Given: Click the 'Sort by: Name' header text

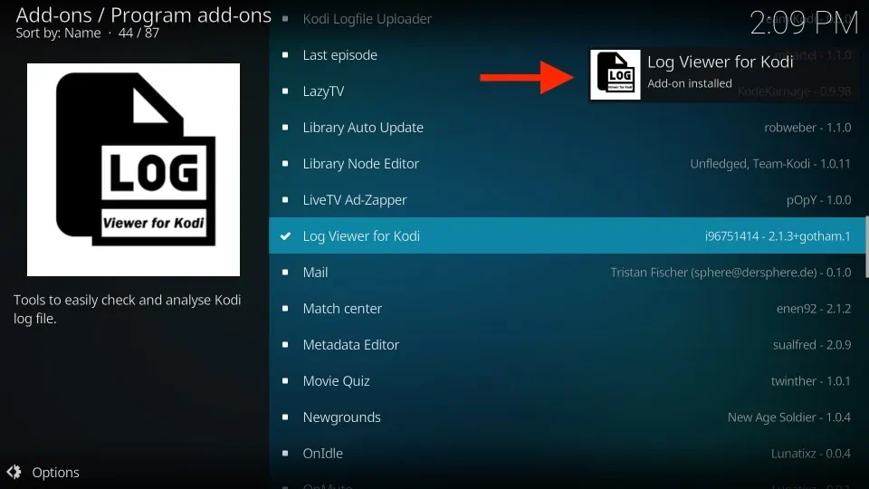Looking at the screenshot, I should tap(58, 34).
